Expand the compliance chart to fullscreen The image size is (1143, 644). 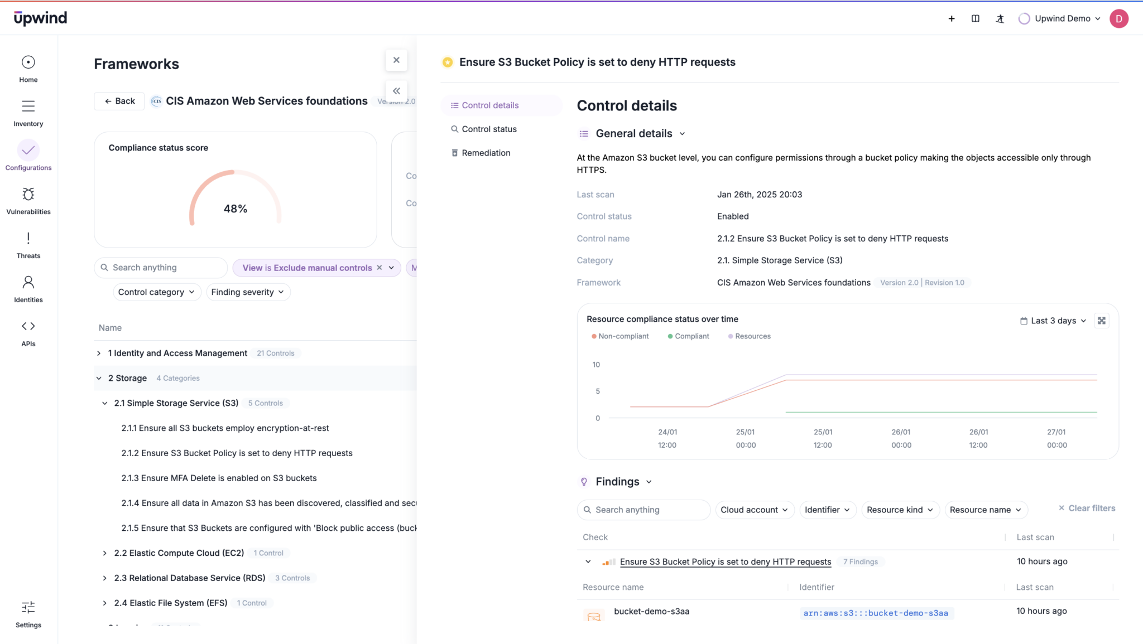click(1101, 321)
